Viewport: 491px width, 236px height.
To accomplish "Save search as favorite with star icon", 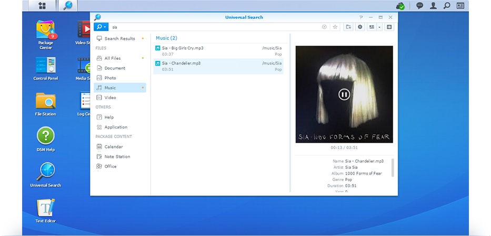I will tap(335, 27).
